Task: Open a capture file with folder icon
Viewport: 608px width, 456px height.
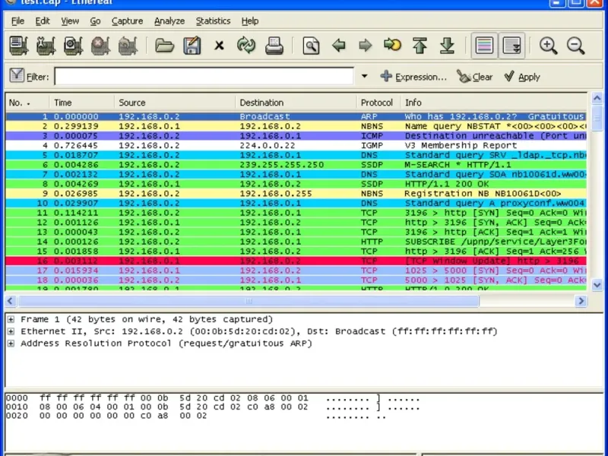Action: pyautogui.click(x=164, y=46)
